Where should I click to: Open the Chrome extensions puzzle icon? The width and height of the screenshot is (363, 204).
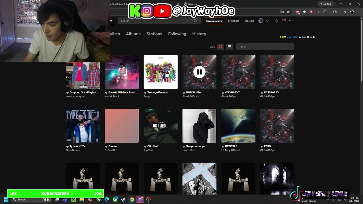pos(325,12)
